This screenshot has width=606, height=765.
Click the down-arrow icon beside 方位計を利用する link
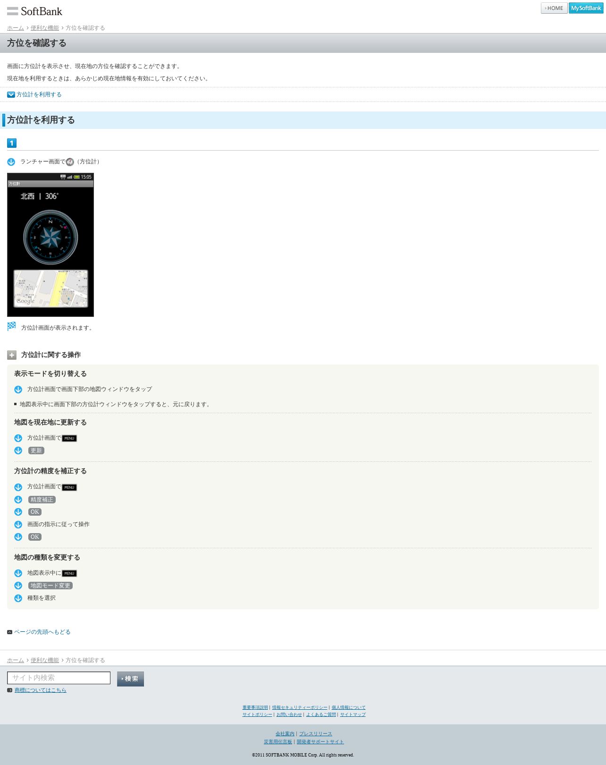(x=11, y=94)
